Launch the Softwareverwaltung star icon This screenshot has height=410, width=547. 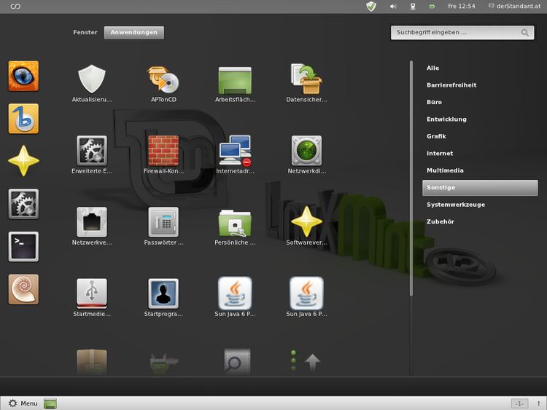pyautogui.click(x=306, y=222)
